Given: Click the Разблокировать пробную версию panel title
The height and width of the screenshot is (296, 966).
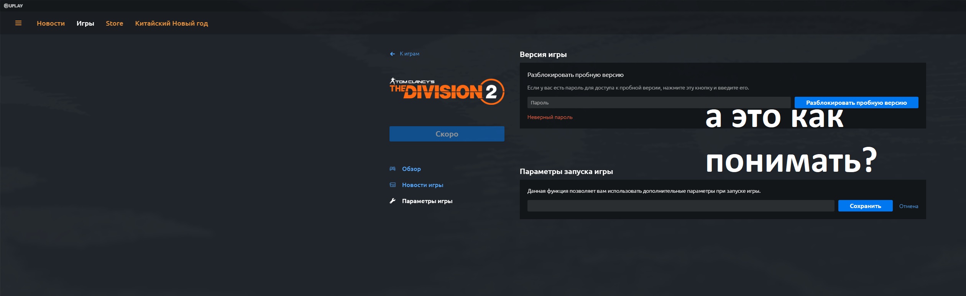Looking at the screenshot, I should 575,75.
